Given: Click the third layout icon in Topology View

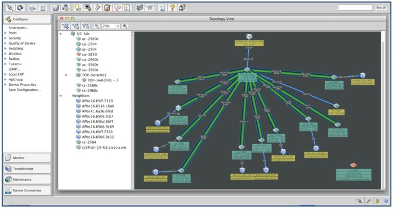Looking at the screenshot, I should click(x=85, y=26).
